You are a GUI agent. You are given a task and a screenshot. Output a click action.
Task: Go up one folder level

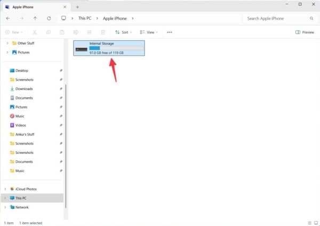pyautogui.click(x=35, y=18)
